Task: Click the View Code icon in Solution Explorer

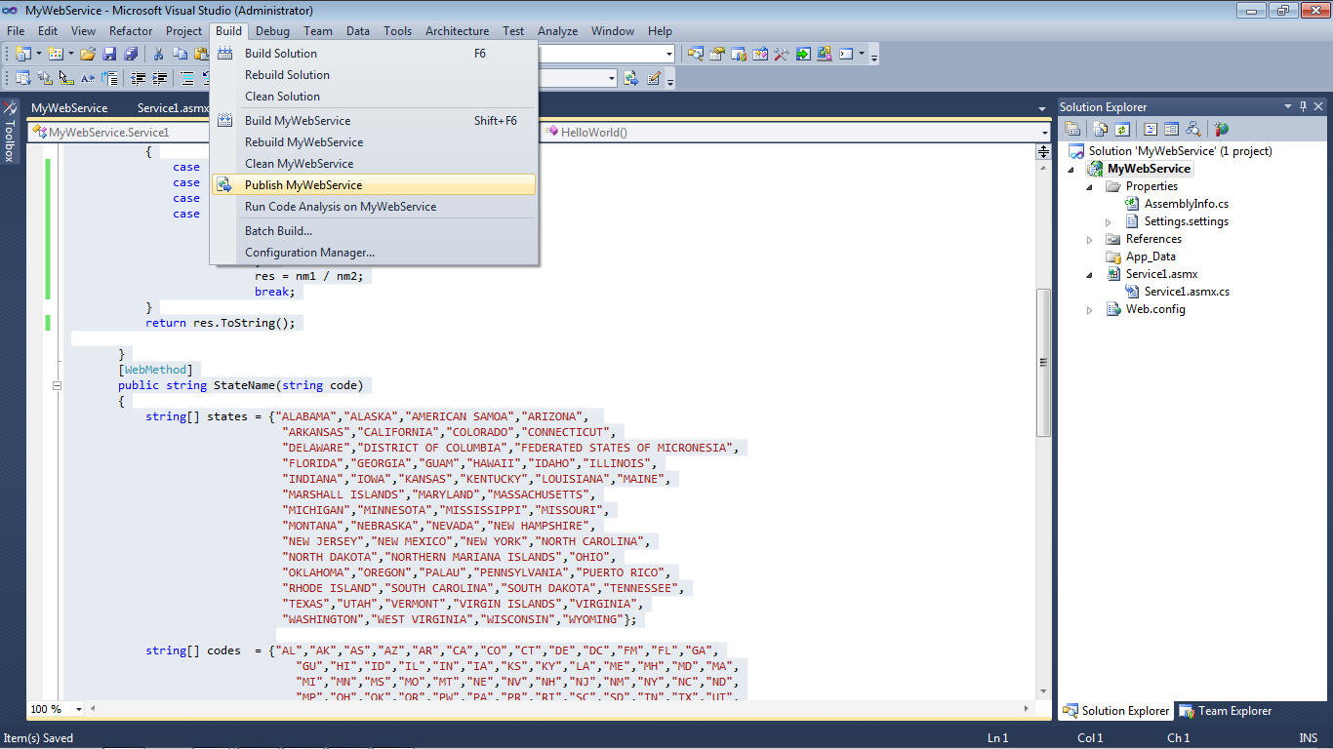Action: pos(1150,129)
